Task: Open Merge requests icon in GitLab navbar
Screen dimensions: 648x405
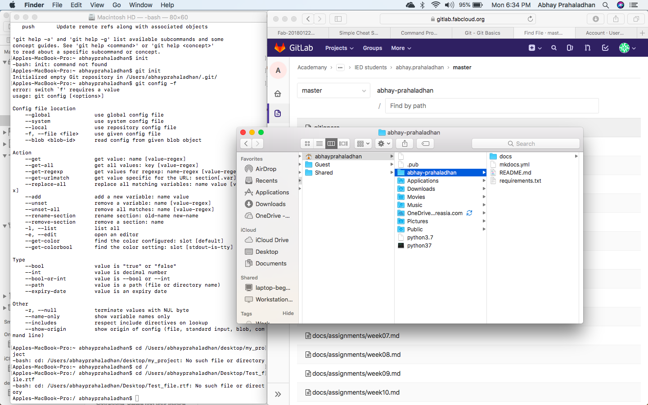Action: coord(587,48)
